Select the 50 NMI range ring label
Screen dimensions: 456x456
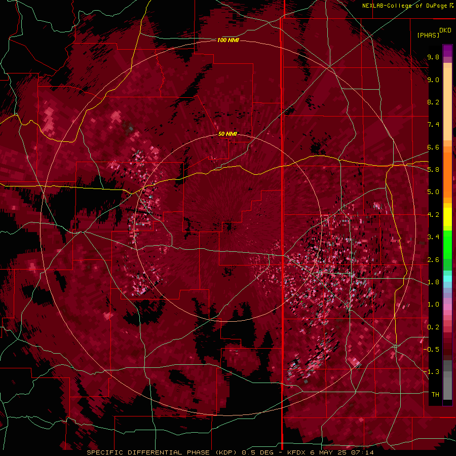(x=227, y=134)
